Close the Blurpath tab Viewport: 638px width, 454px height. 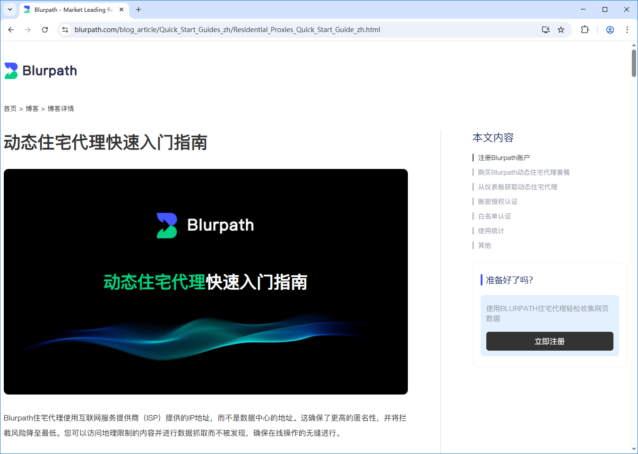pos(121,9)
